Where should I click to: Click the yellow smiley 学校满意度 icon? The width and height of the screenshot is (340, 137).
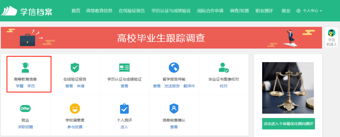click(x=75, y=108)
